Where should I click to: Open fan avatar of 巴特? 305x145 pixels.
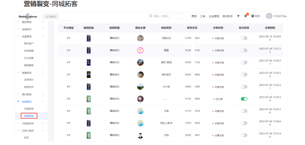point(140,135)
